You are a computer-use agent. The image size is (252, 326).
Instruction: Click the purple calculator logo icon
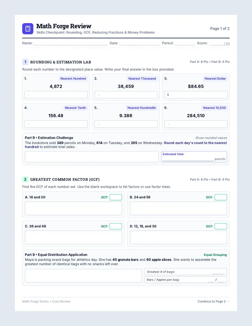click(x=28, y=29)
